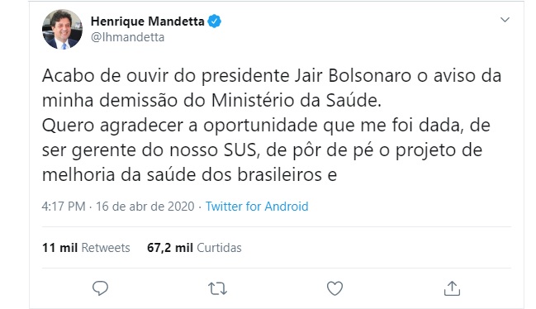The width and height of the screenshot is (536, 309).
Task: View the 67,2 mil likes count
Action: coord(170,248)
